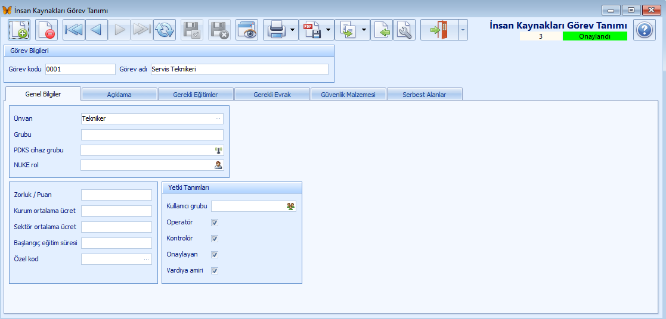Select the Serbest Alanlar tab
This screenshot has height=319, width=666.
pyautogui.click(x=425, y=95)
